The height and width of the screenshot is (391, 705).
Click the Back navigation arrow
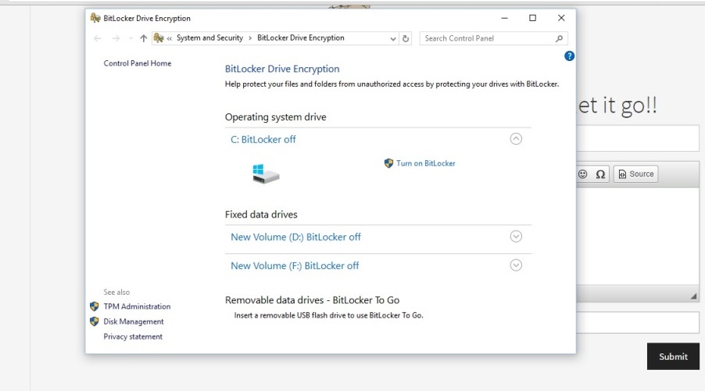click(x=98, y=38)
